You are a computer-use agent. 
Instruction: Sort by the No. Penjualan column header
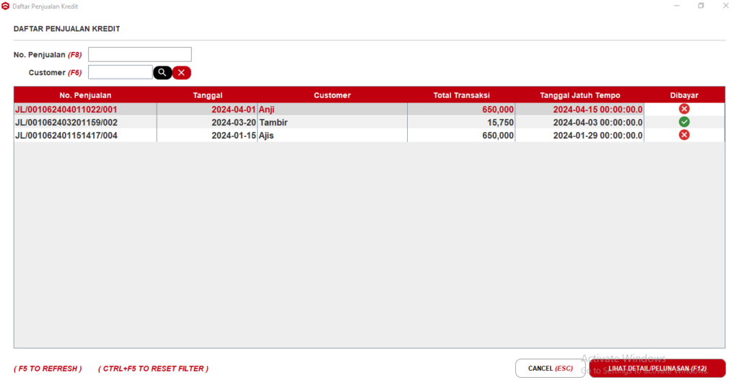85,95
